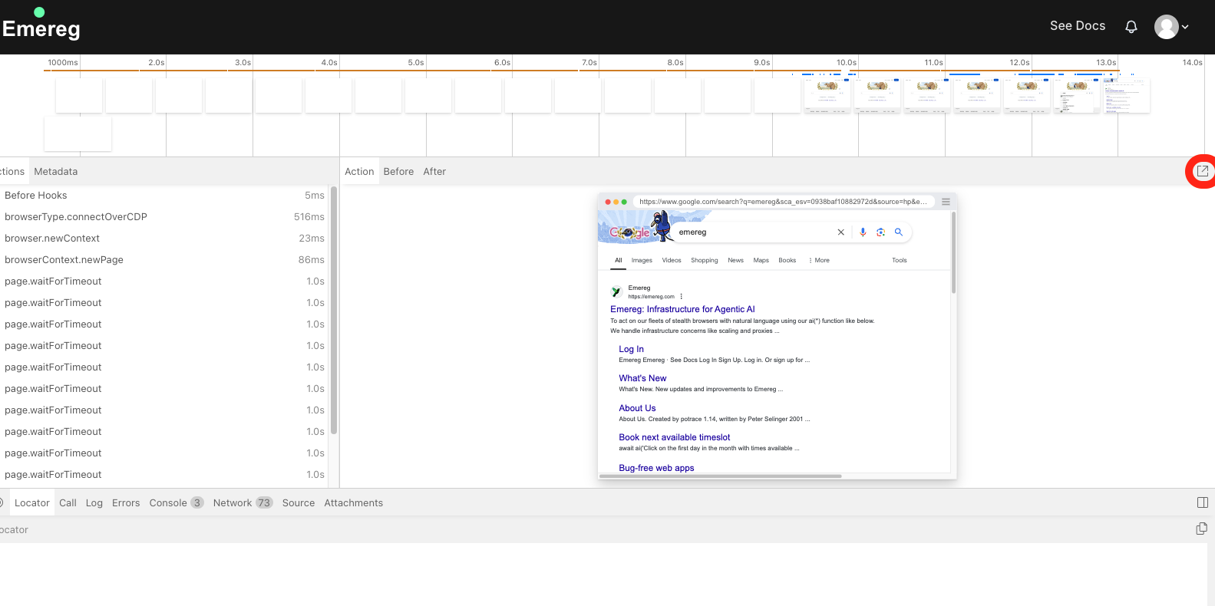
Task: Open the Bug-free web apps link
Action: [x=656, y=468]
